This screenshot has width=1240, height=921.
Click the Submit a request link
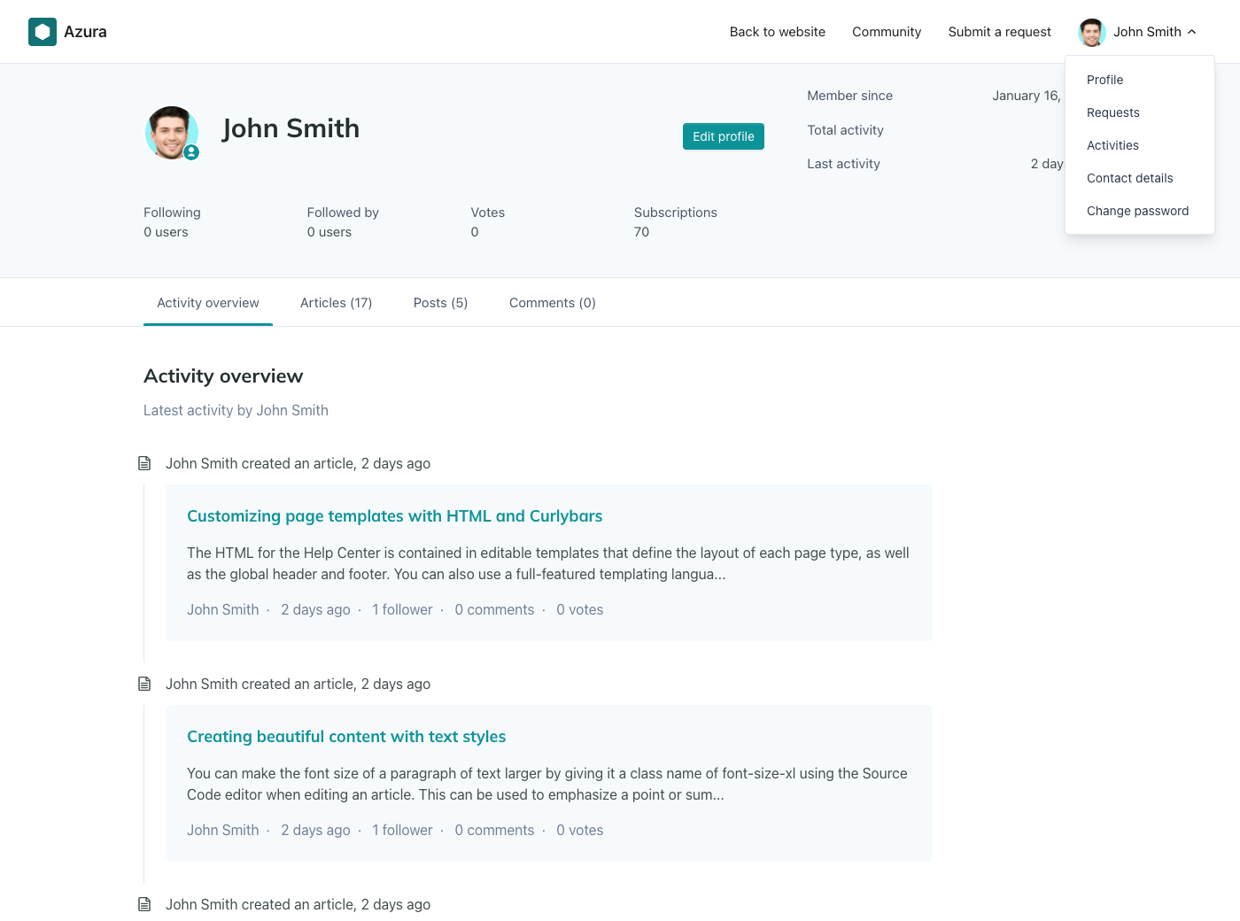click(999, 32)
